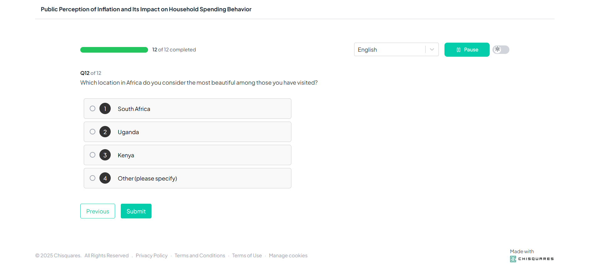Click the number 4 badge for Other

[105, 178]
